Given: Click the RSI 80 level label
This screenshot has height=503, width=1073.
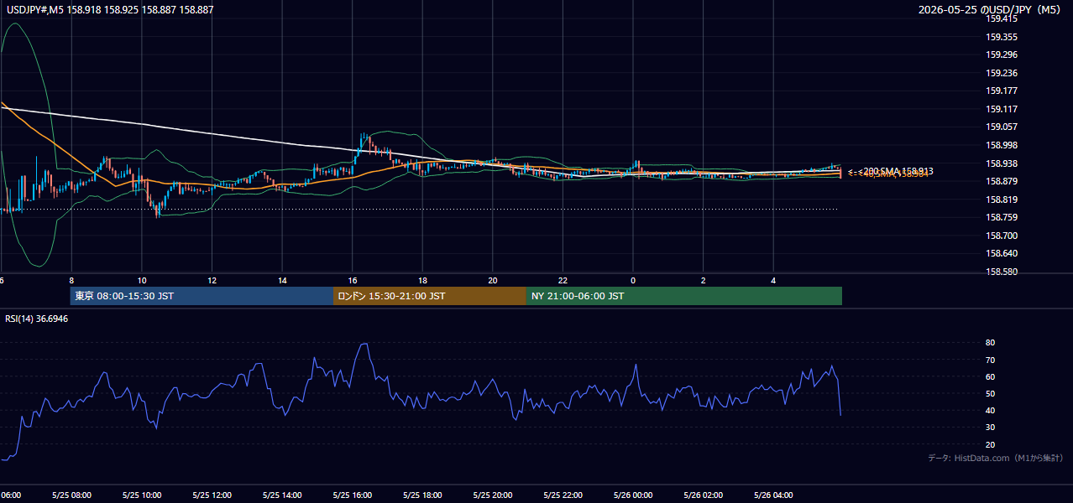Looking at the screenshot, I should pos(990,343).
